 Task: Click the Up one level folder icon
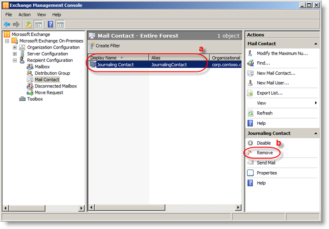(28, 24)
